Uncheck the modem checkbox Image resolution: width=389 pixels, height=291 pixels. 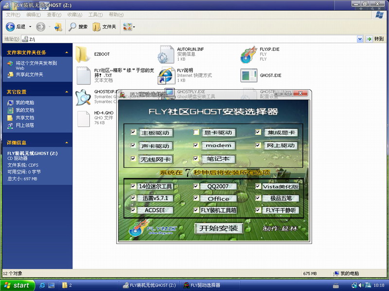pos(196,145)
